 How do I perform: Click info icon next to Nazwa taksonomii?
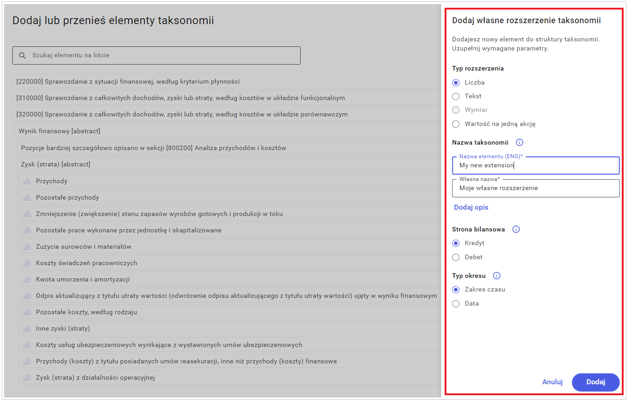519,142
